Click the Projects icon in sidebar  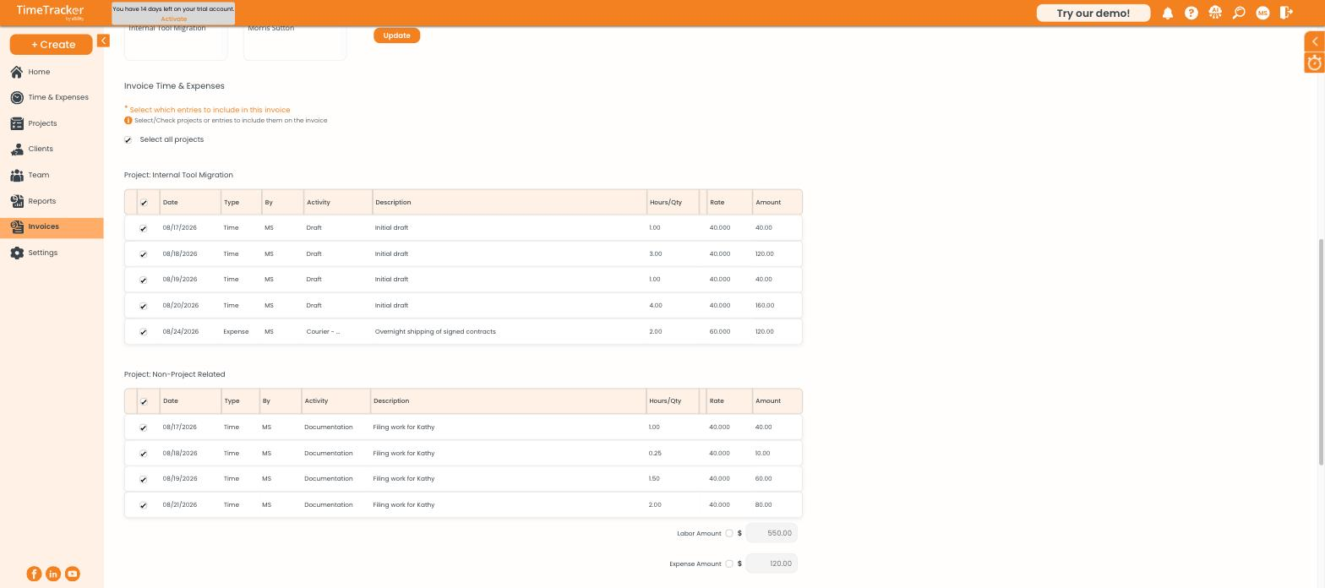click(x=17, y=123)
